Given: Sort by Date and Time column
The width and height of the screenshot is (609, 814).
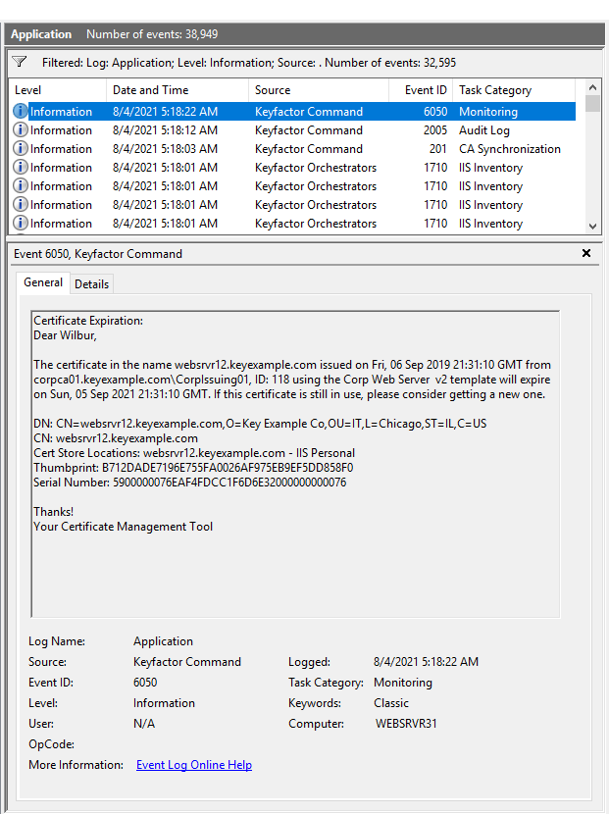Looking at the screenshot, I should 177,90.
